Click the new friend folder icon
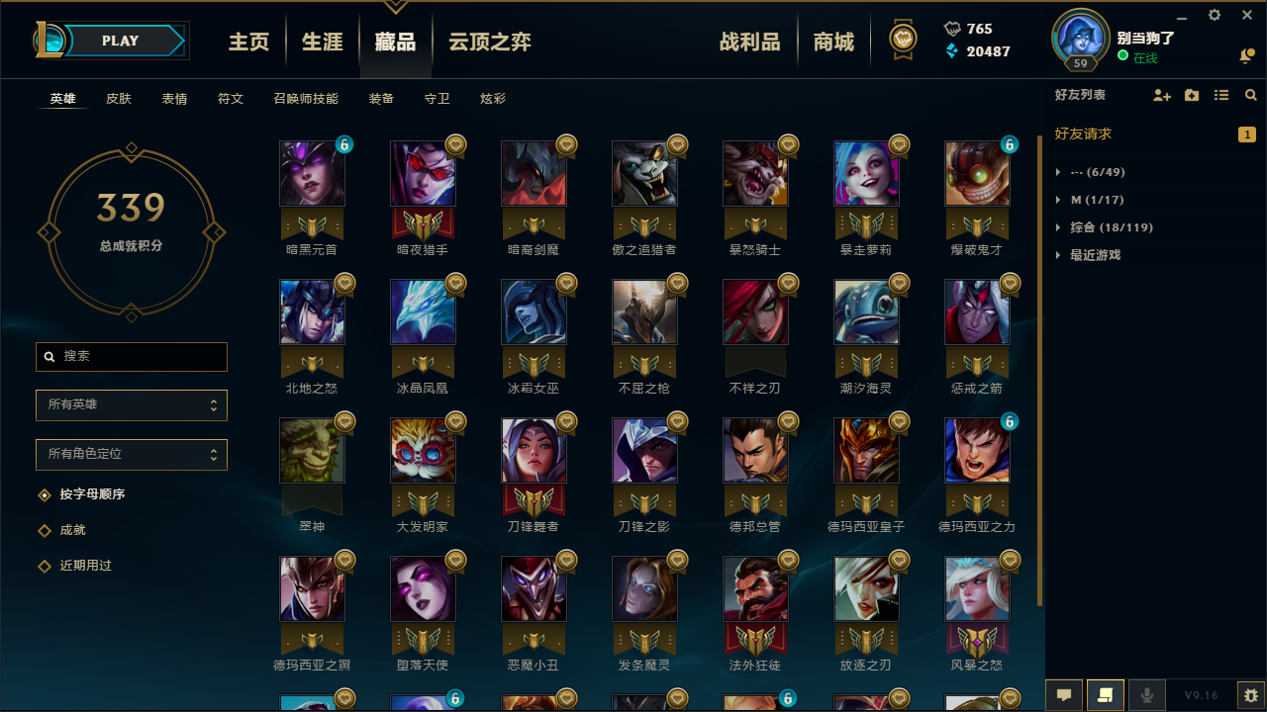 pyautogui.click(x=1192, y=95)
